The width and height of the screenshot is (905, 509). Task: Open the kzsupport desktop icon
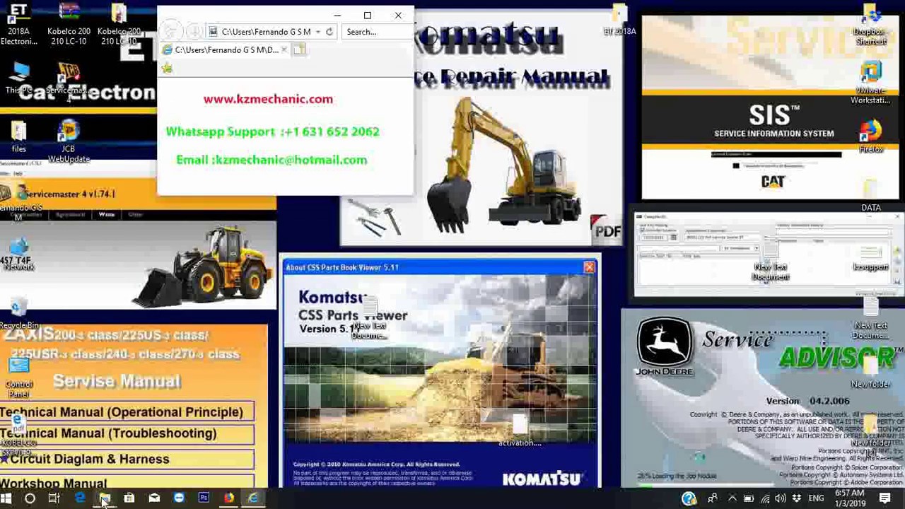871,258
